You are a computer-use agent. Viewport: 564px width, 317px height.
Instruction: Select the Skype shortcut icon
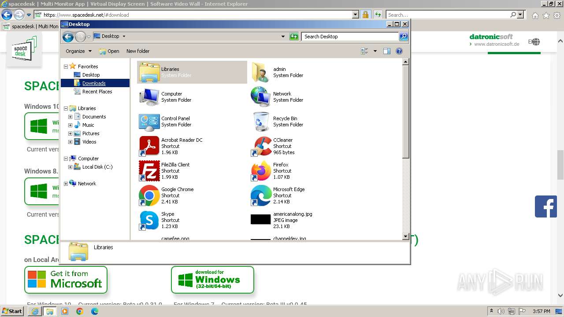pos(149,220)
